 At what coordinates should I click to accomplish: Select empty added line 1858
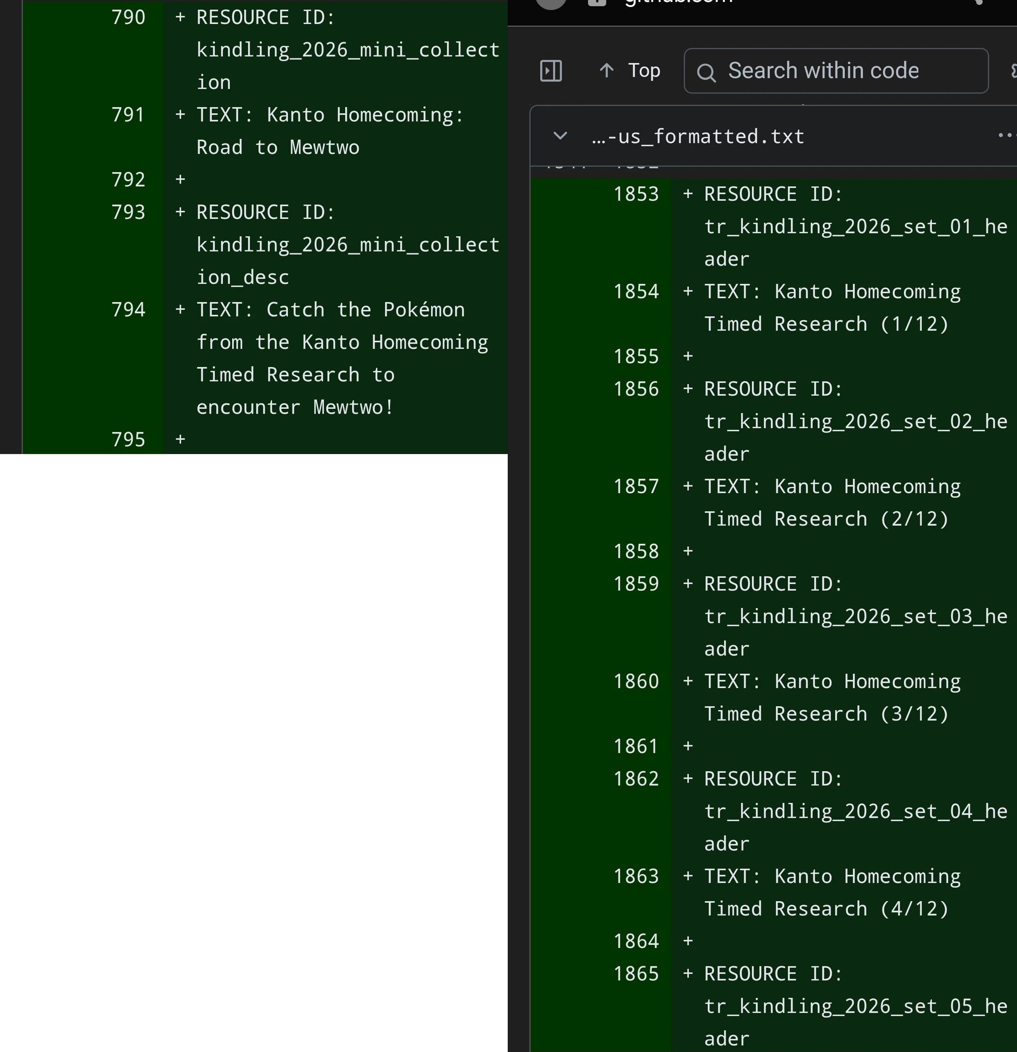636,551
